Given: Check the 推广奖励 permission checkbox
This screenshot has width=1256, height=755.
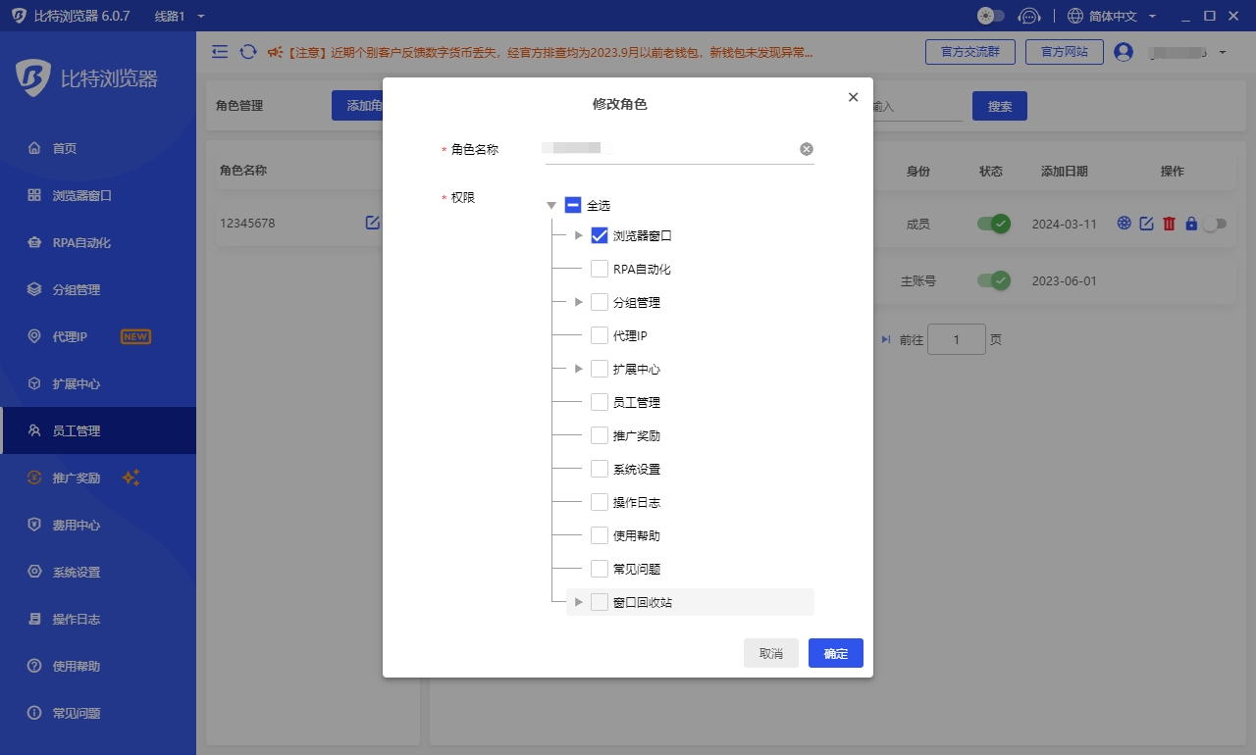Looking at the screenshot, I should click(600, 435).
